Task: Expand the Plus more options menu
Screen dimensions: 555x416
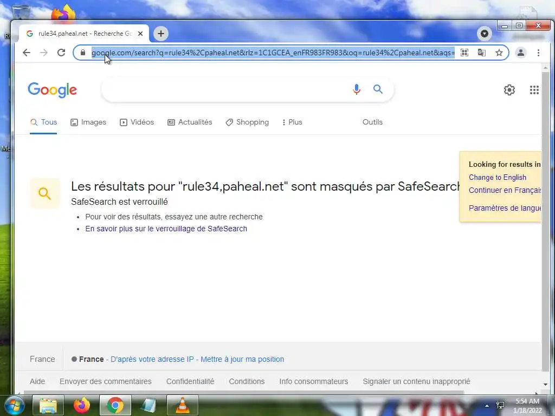Action: [292, 122]
